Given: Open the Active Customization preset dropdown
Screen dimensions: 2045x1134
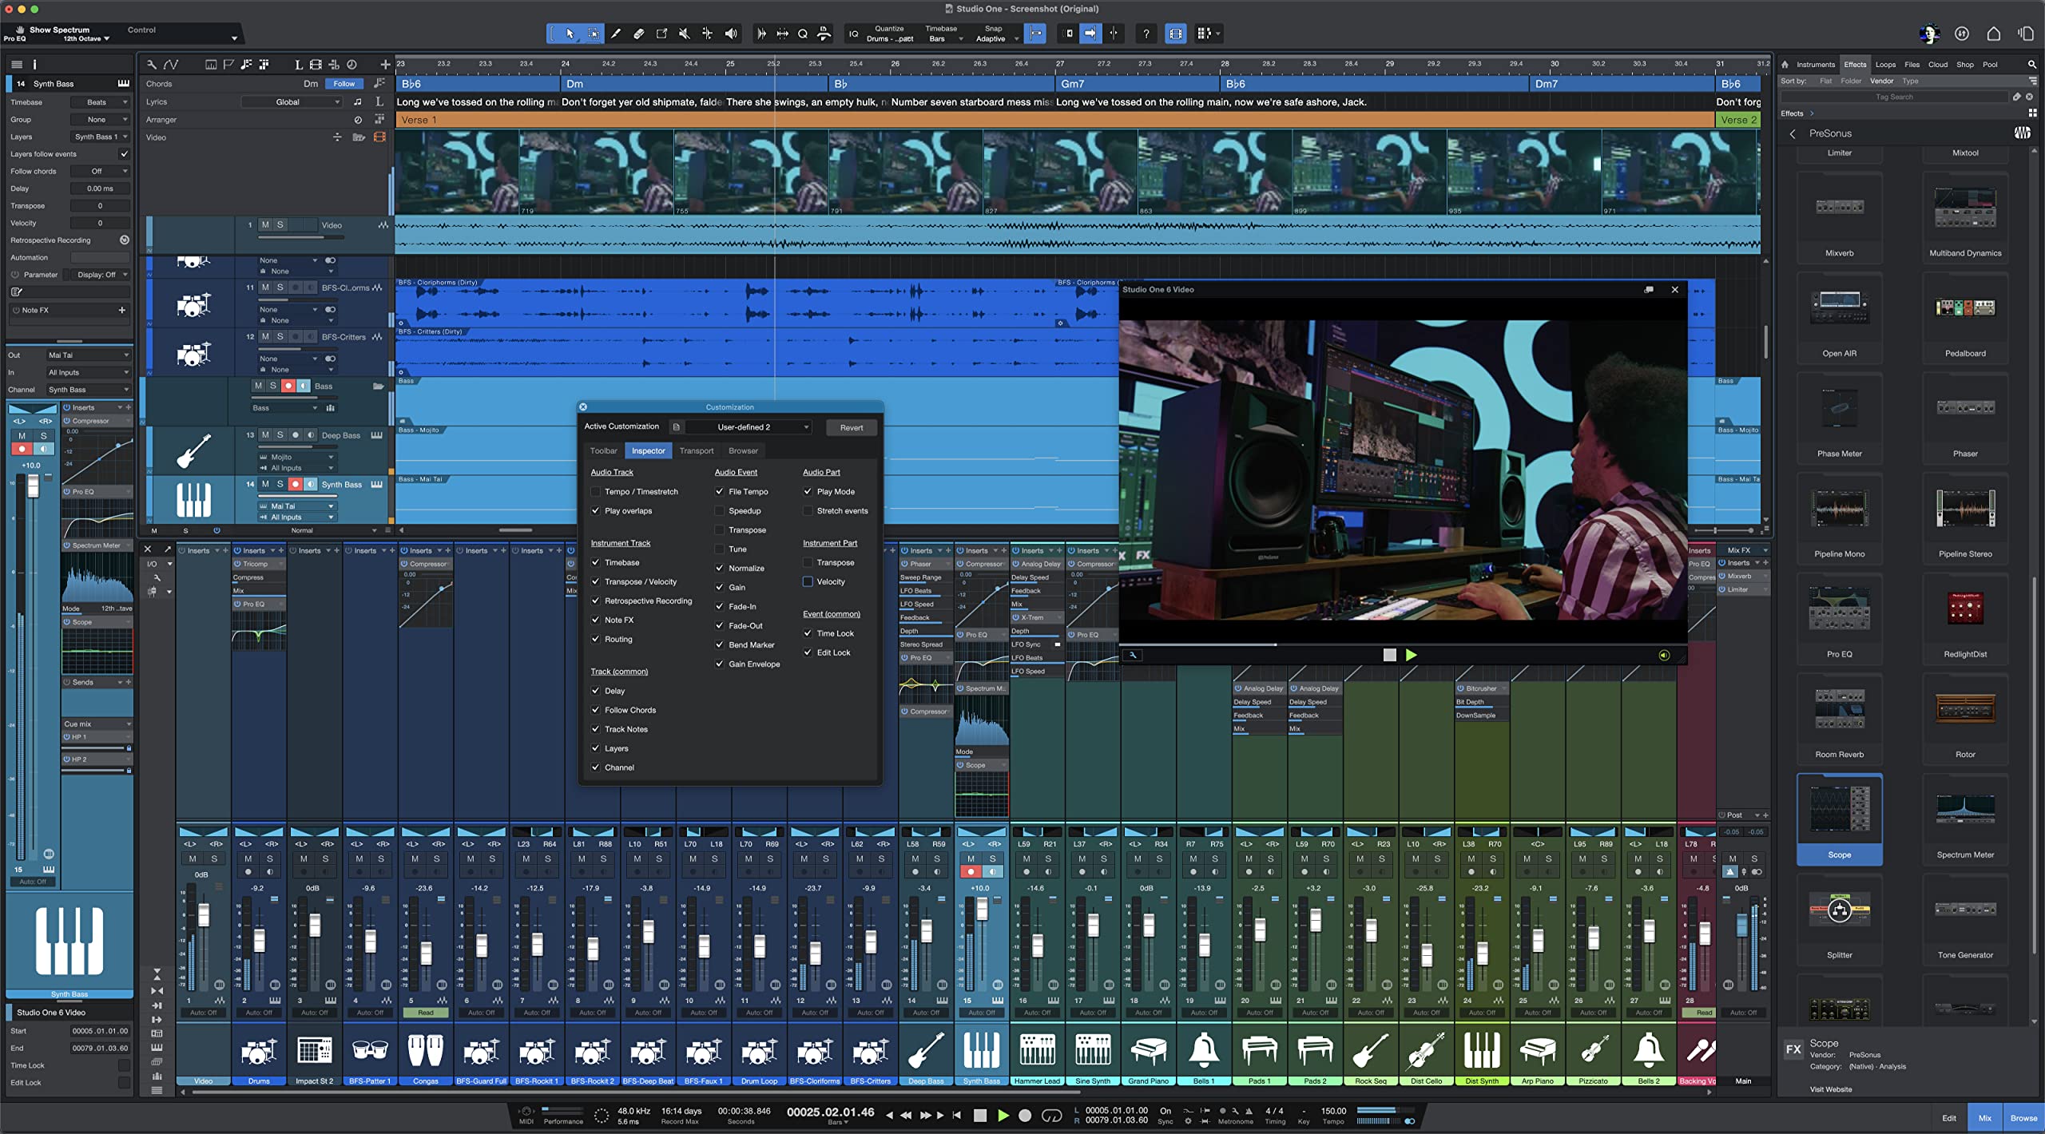Looking at the screenshot, I should pos(747,426).
